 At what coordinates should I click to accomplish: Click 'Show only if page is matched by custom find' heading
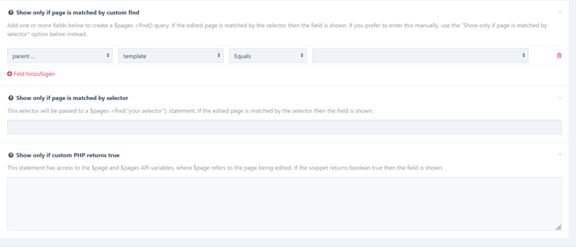click(x=78, y=13)
